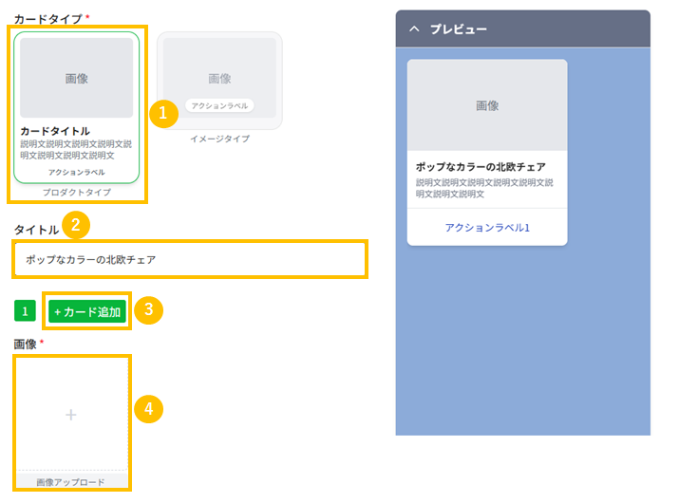This screenshot has height=503, width=679.
Task: Click yellow annotation marker number 1
Action: (164, 112)
